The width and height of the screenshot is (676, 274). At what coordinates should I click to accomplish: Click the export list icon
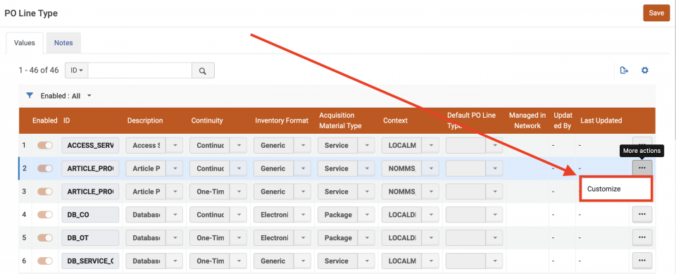[624, 70]
